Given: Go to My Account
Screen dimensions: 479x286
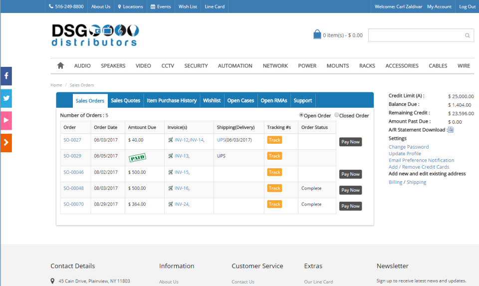Looking at the screenshot, I should click(x=439, y=6).
